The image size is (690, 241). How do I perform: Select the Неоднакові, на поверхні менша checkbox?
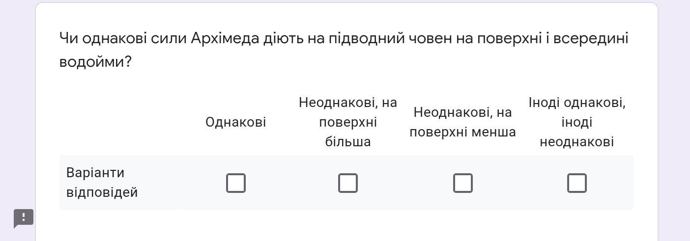click(x=462, y=183)
